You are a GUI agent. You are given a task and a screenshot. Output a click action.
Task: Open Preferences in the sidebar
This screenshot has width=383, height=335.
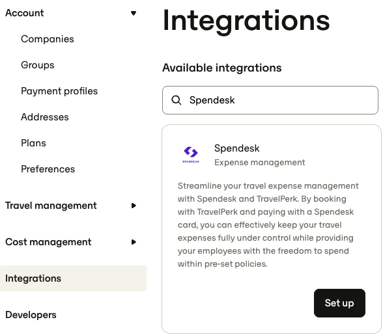click(x=48, y=169)
